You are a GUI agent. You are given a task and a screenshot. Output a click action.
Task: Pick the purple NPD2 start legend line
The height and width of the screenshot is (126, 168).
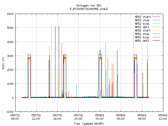(156, 17)
